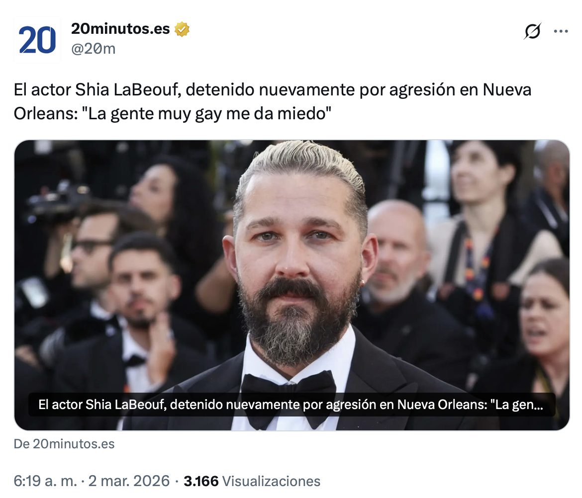This screenshot has width=582, height=498.
Task: Click the bold 3.166 number
Action: 201,481
